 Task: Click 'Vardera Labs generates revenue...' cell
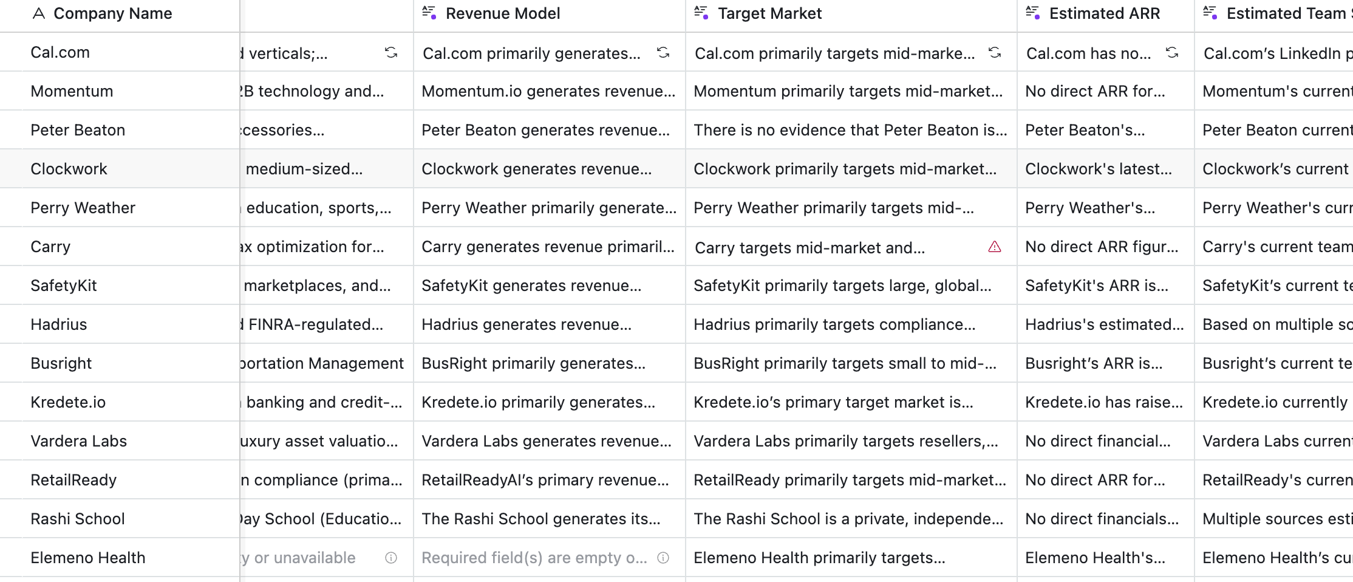pos(550,441)
